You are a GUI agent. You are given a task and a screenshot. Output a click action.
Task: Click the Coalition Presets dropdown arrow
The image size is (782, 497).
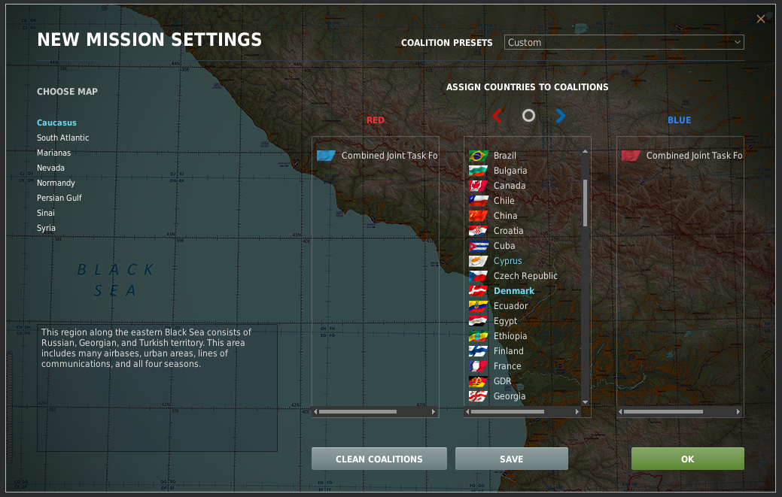(x=737, y=42)
